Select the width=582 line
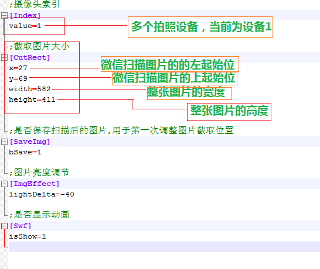This screenshot has width=320, height=269. pyautogui.click(x=29, y=89)
